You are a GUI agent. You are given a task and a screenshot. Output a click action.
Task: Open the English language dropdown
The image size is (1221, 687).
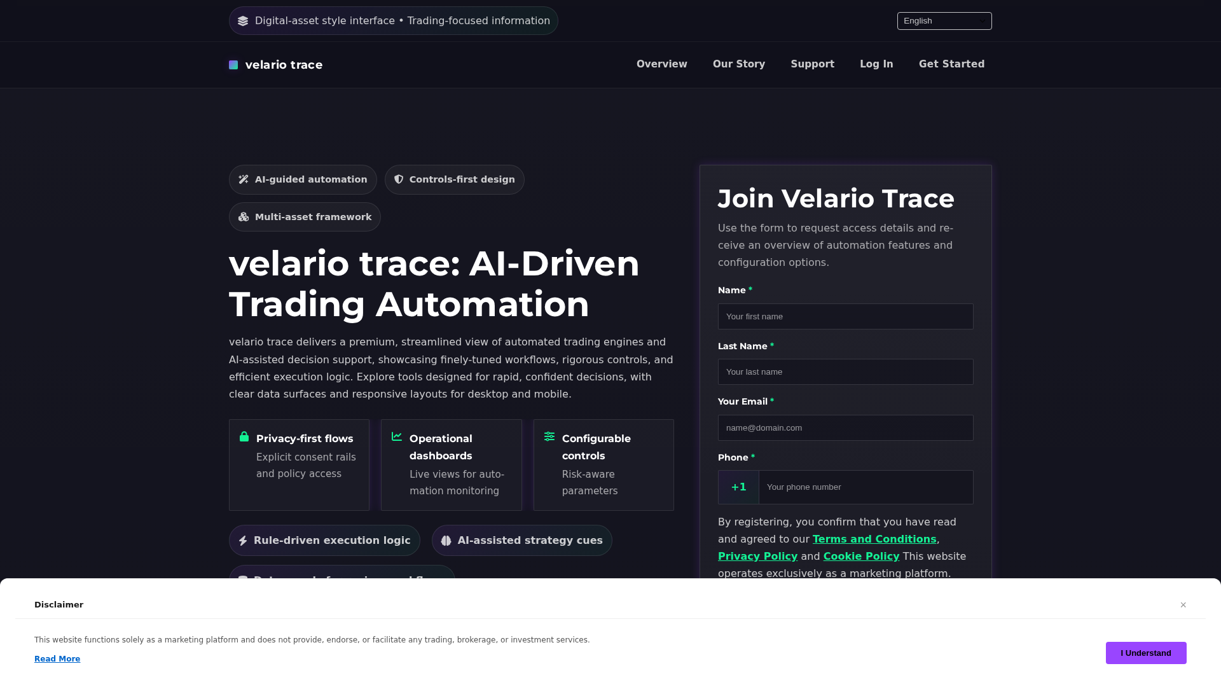[944, 21]
